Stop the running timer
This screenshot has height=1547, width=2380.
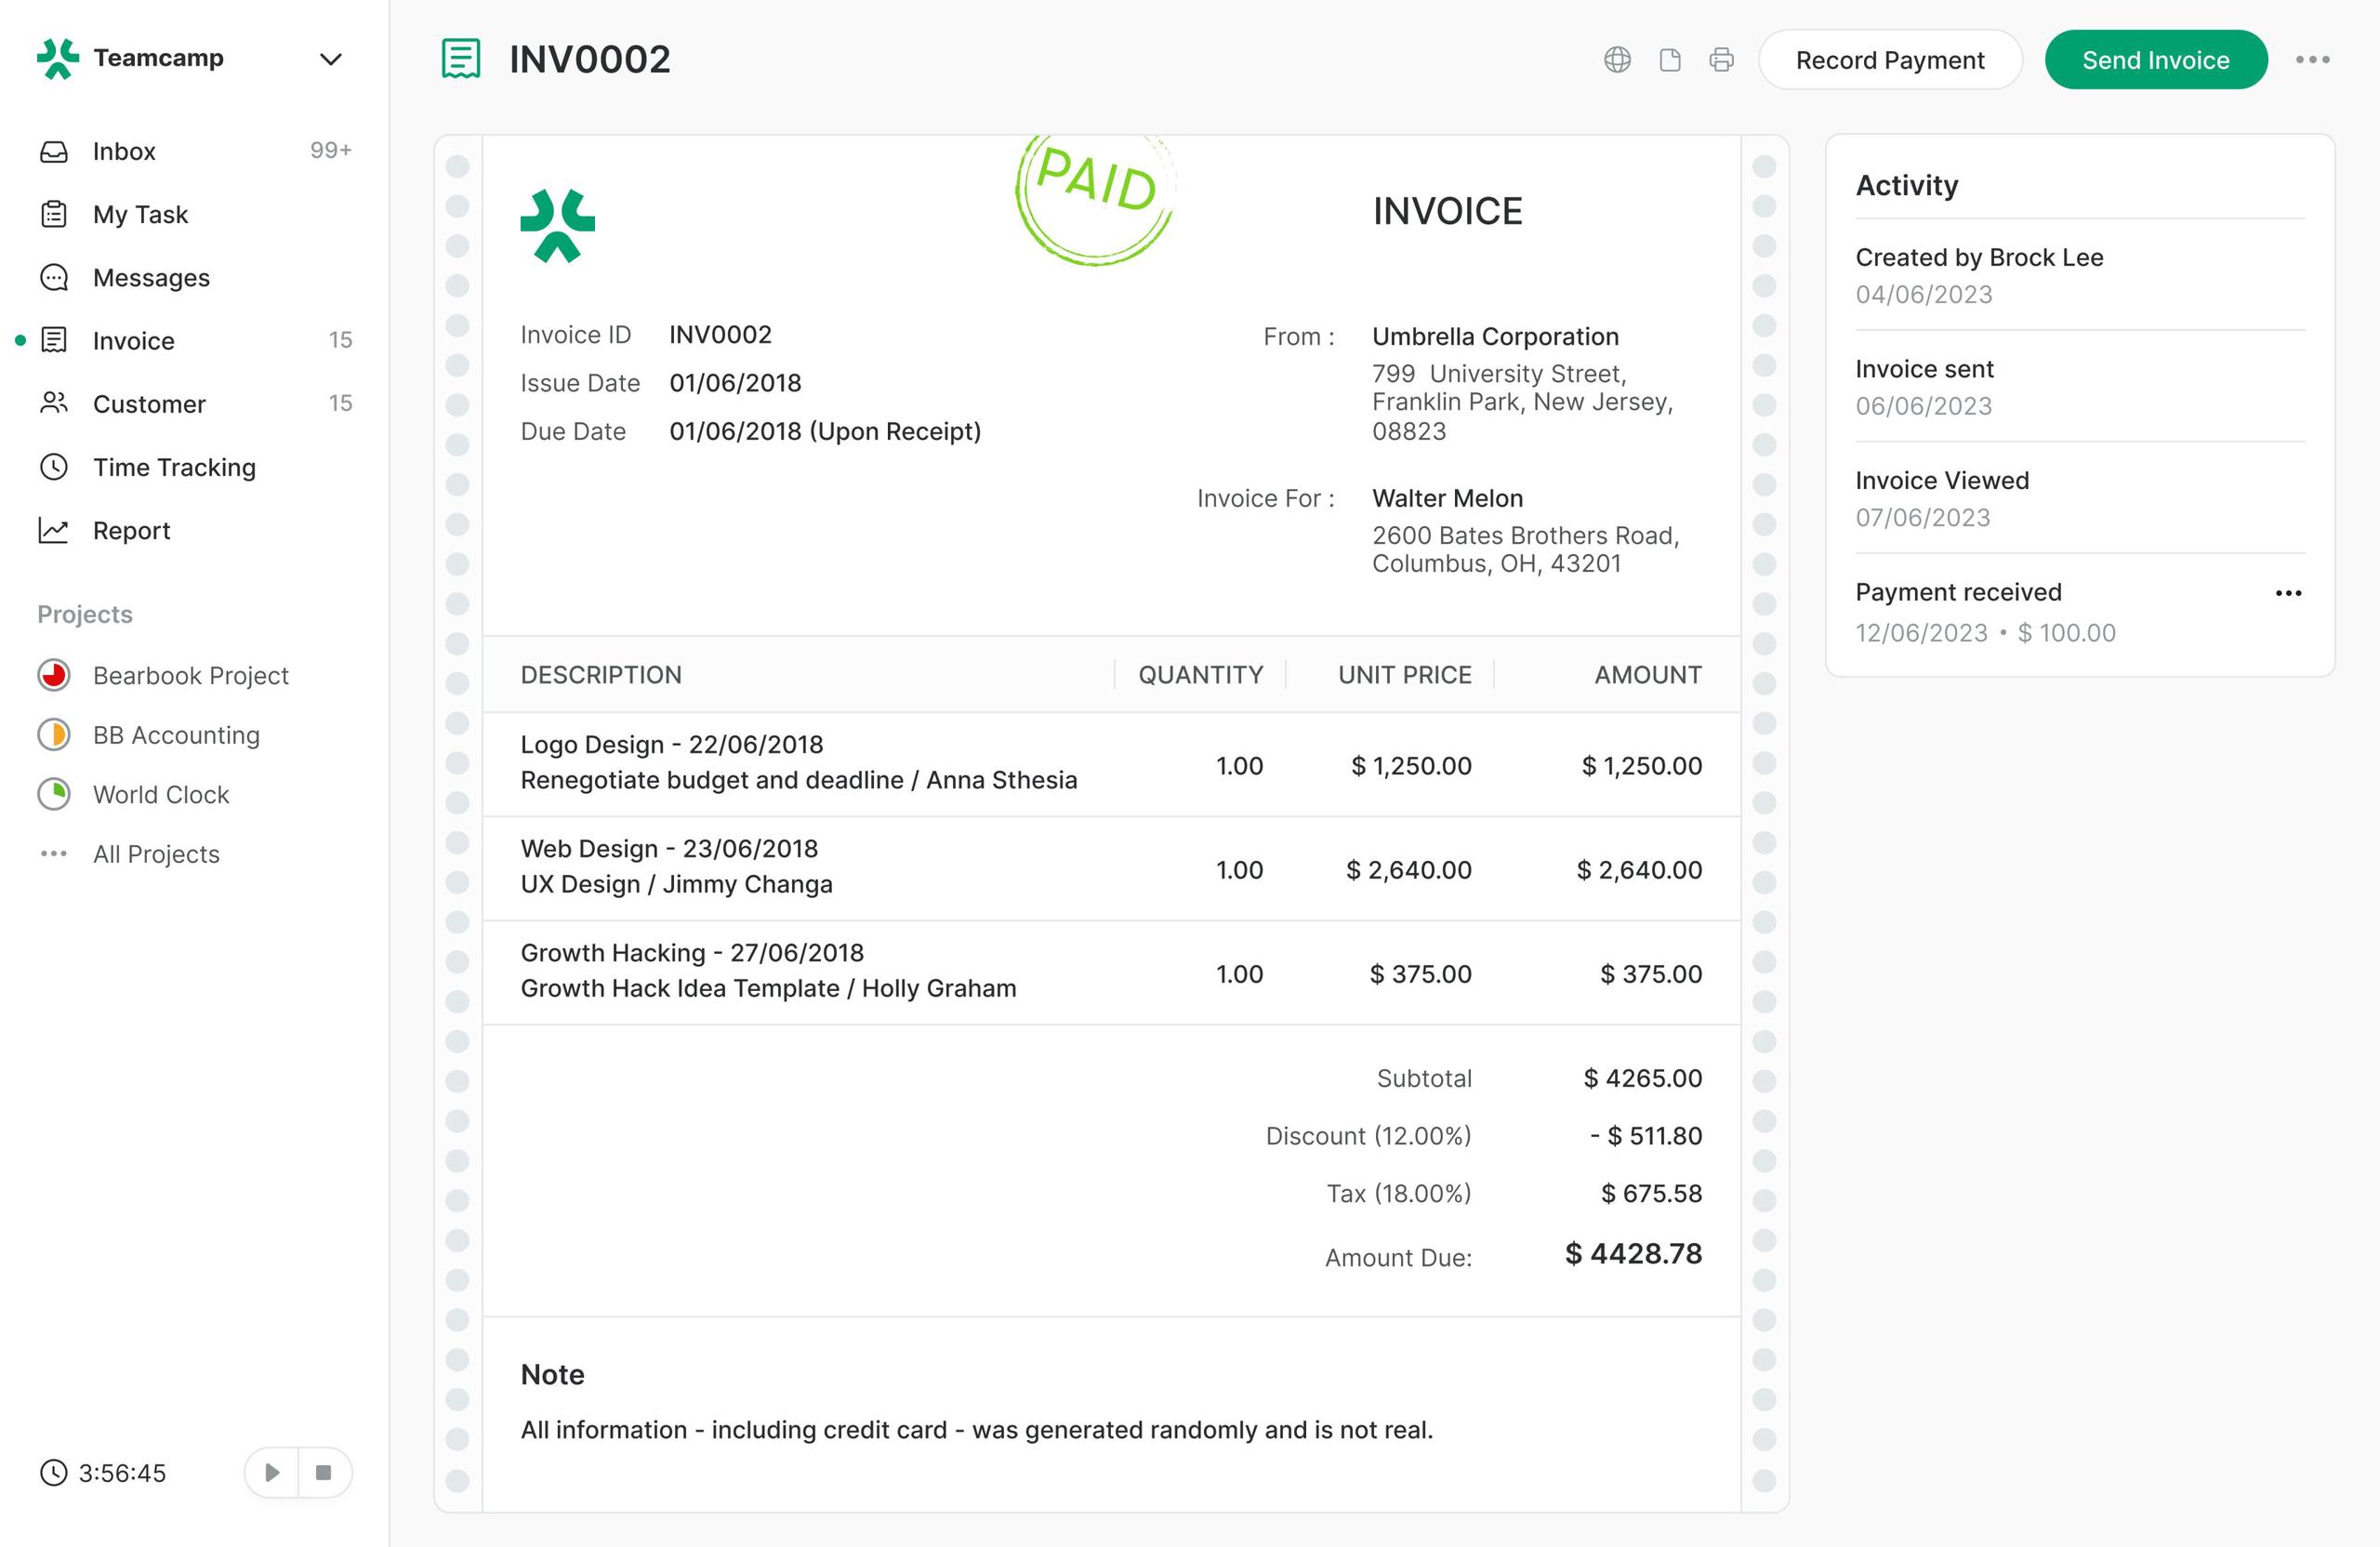323,1472
